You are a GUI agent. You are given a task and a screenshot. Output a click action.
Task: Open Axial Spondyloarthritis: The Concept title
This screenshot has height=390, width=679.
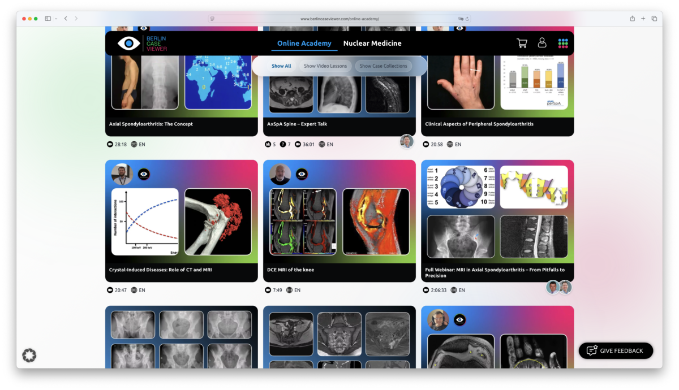[151, 124]
